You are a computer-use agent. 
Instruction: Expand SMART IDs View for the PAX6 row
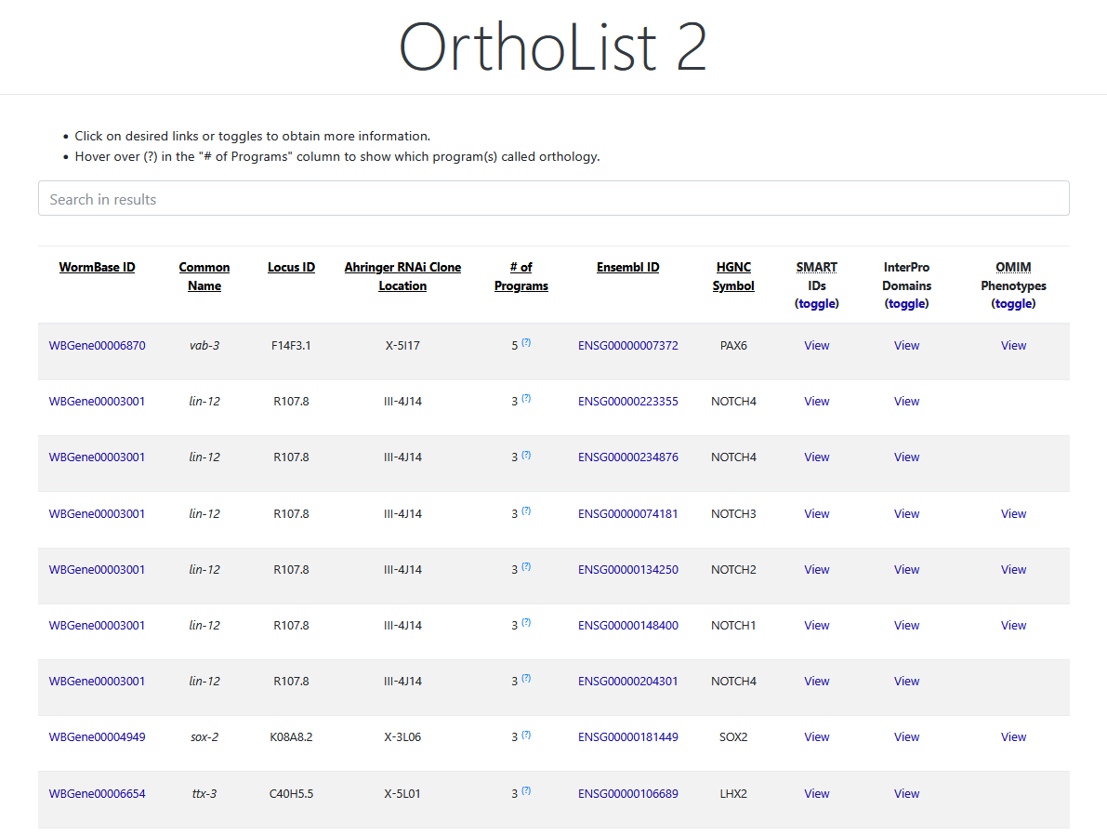(x=816, y=346)
